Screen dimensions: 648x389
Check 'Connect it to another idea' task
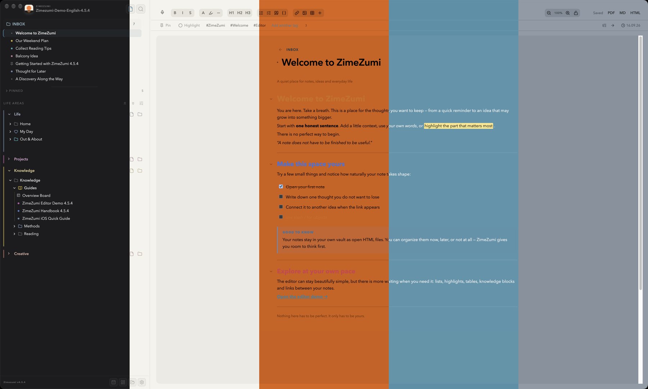point(281,207)
